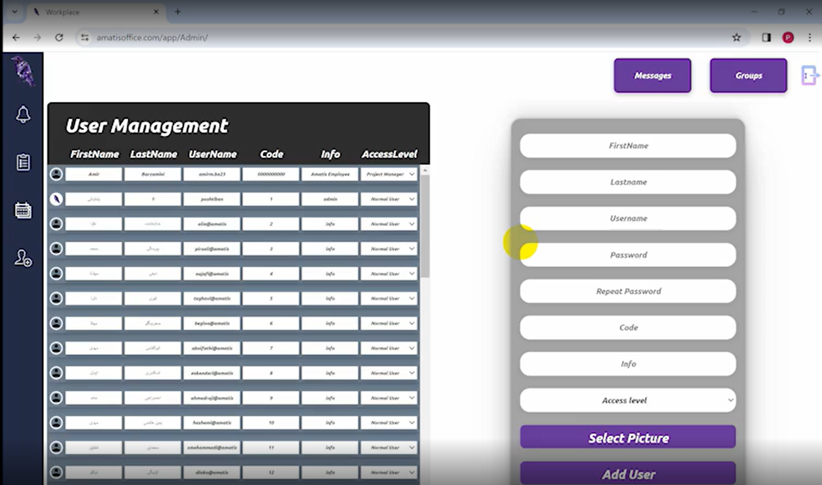Screen dimensions: 822x485
Task: Open Access level dropdown in new user form
Action: (x=628, y=400)
